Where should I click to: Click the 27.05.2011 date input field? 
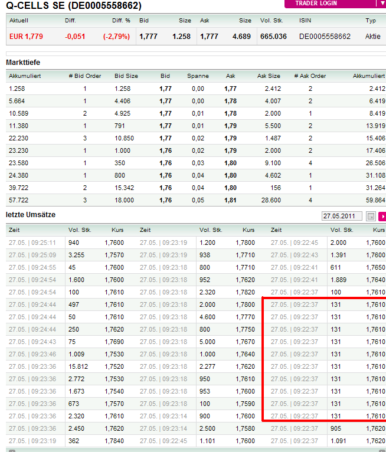click(342, 216)
